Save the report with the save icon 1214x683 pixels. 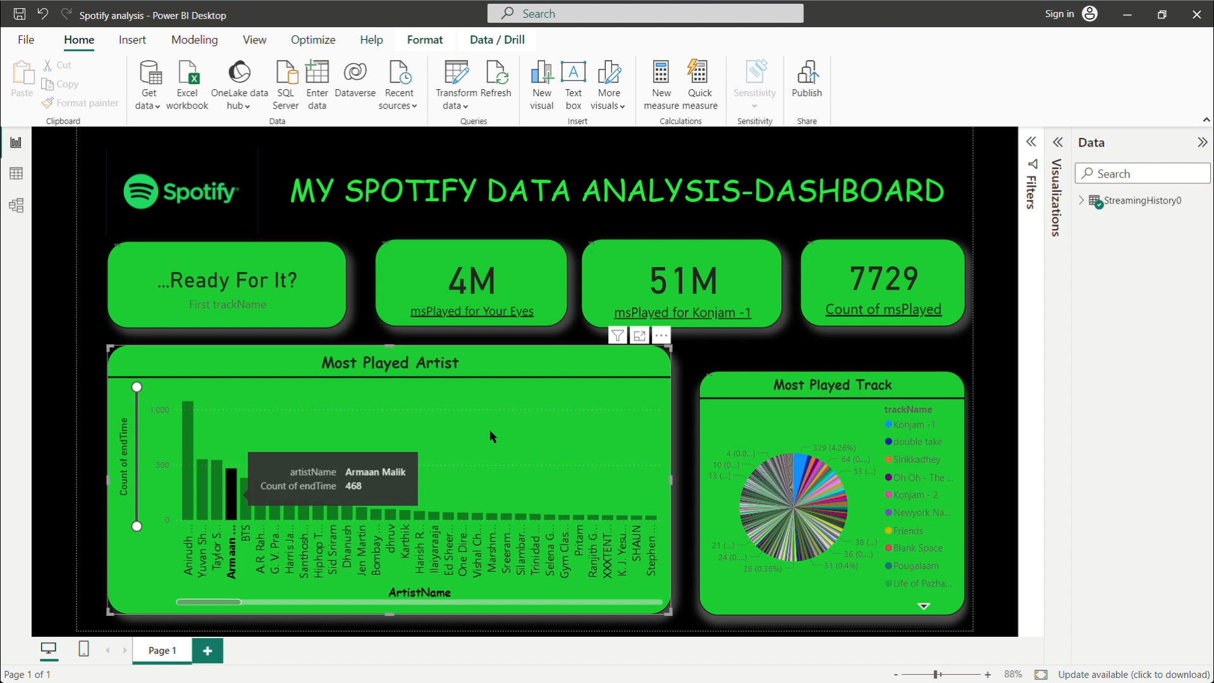coord(20,14)
